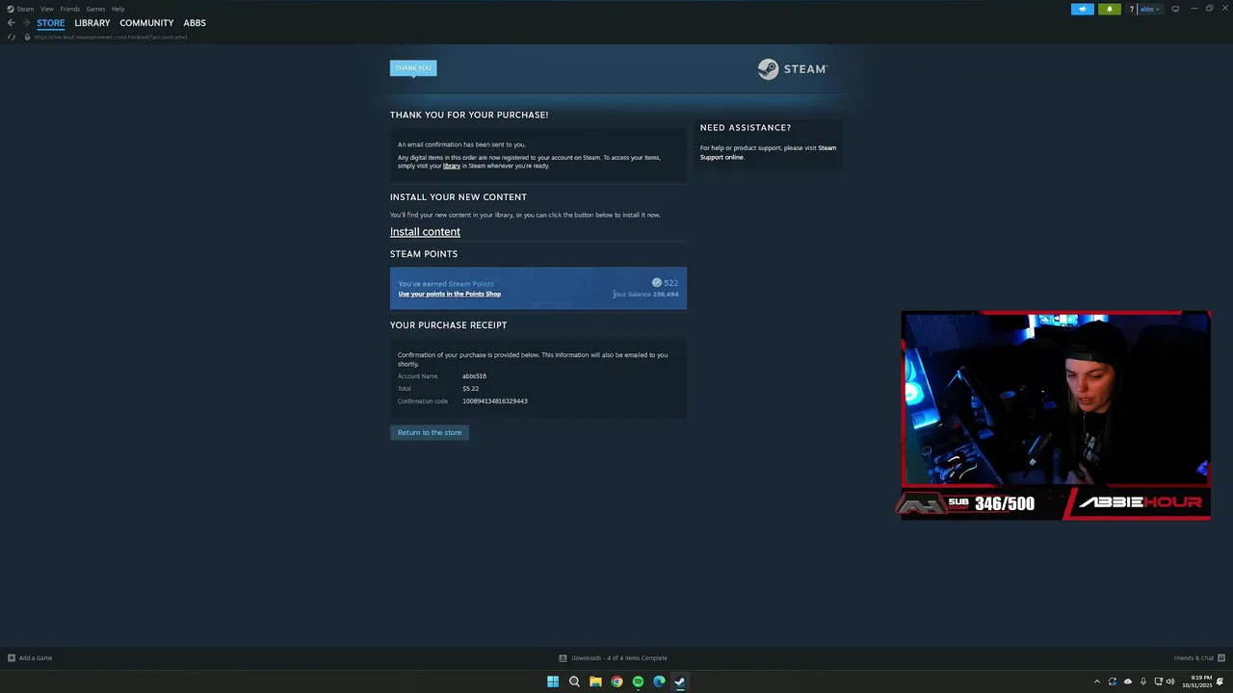Open the Windows notification bell
The width and height of the screenshot is (1233, 693).
[x=1220, y=681]
